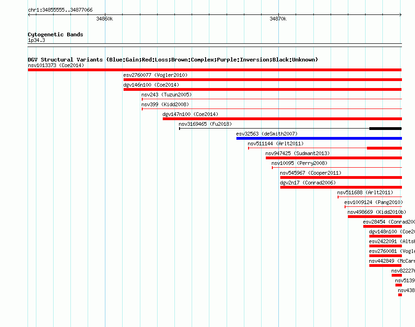415x327 pixels.
Task: Click the dgv2n17 (Conrad2006) label
Action: click(308, 183)
